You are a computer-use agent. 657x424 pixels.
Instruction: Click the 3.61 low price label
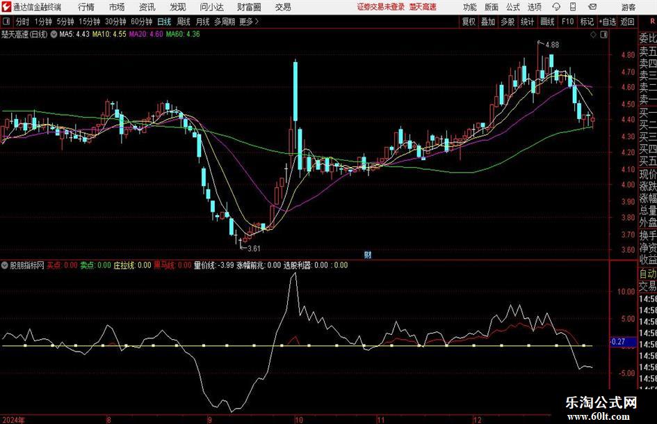click(x=254, y=249)
